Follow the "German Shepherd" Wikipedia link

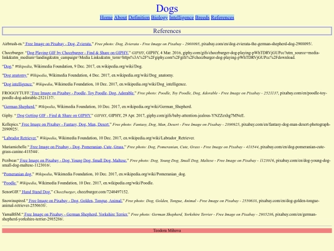[19, 107]
